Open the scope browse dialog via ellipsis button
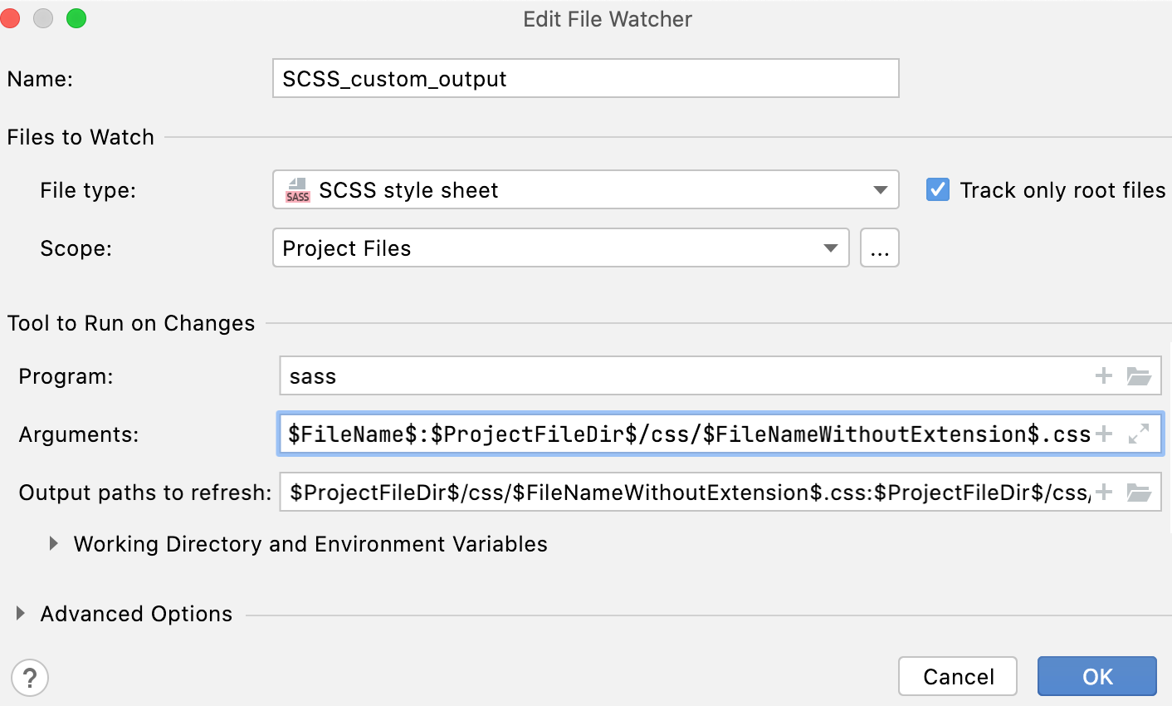The width and height of the screenshot is (1172, 706). click(x=880, y=248)
